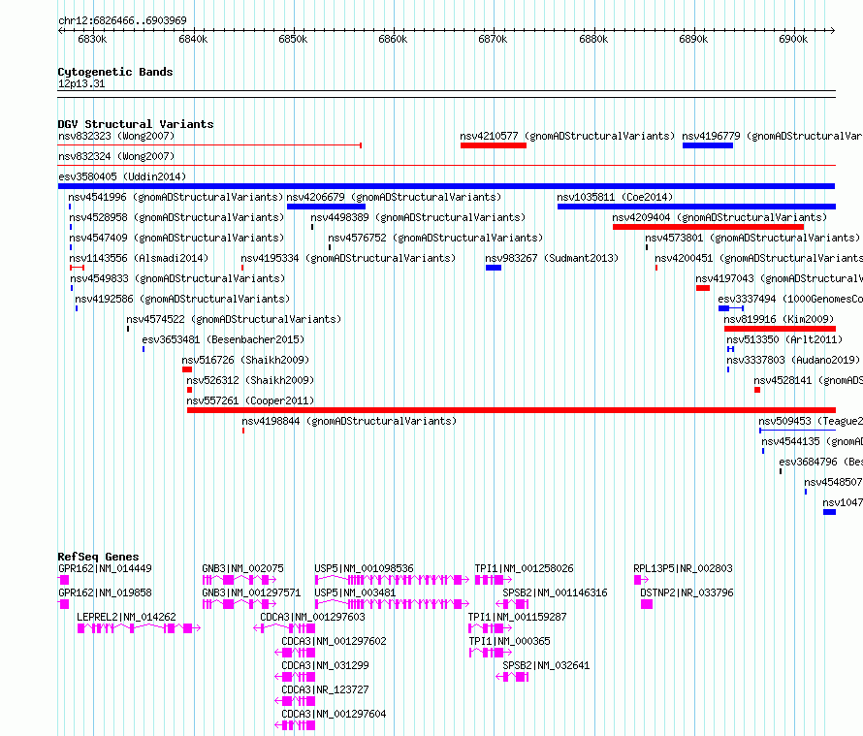
Task: Select CDCA3|NM_001297602 gene label
Action: (x=334, y=641)
